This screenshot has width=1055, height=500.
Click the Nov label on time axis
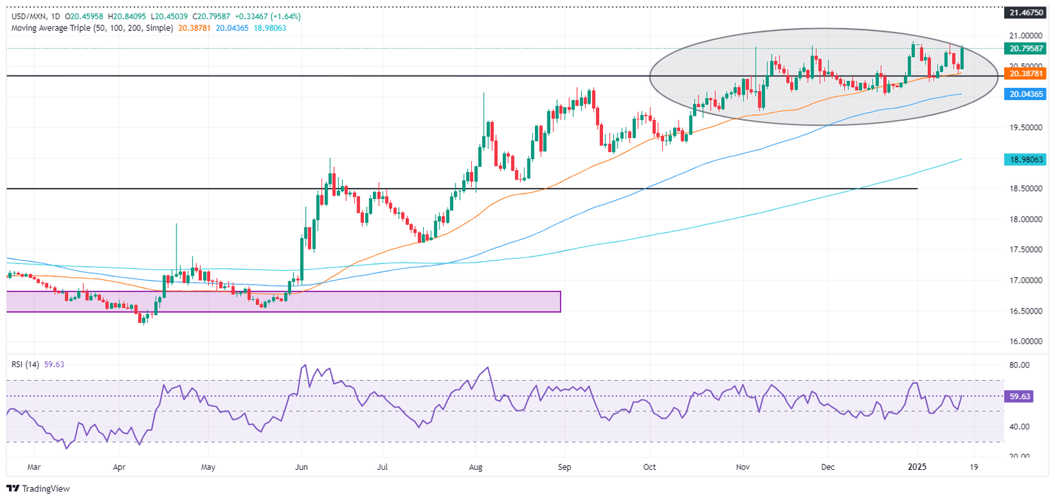[x=741, y=467]
